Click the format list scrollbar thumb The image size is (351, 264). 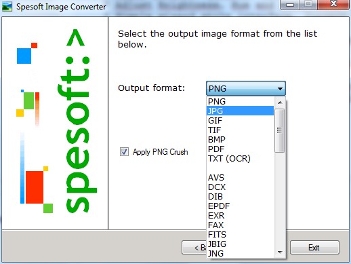tap(280, 130)
